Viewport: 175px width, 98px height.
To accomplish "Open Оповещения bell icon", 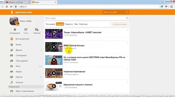I will (x=15, y=30).
